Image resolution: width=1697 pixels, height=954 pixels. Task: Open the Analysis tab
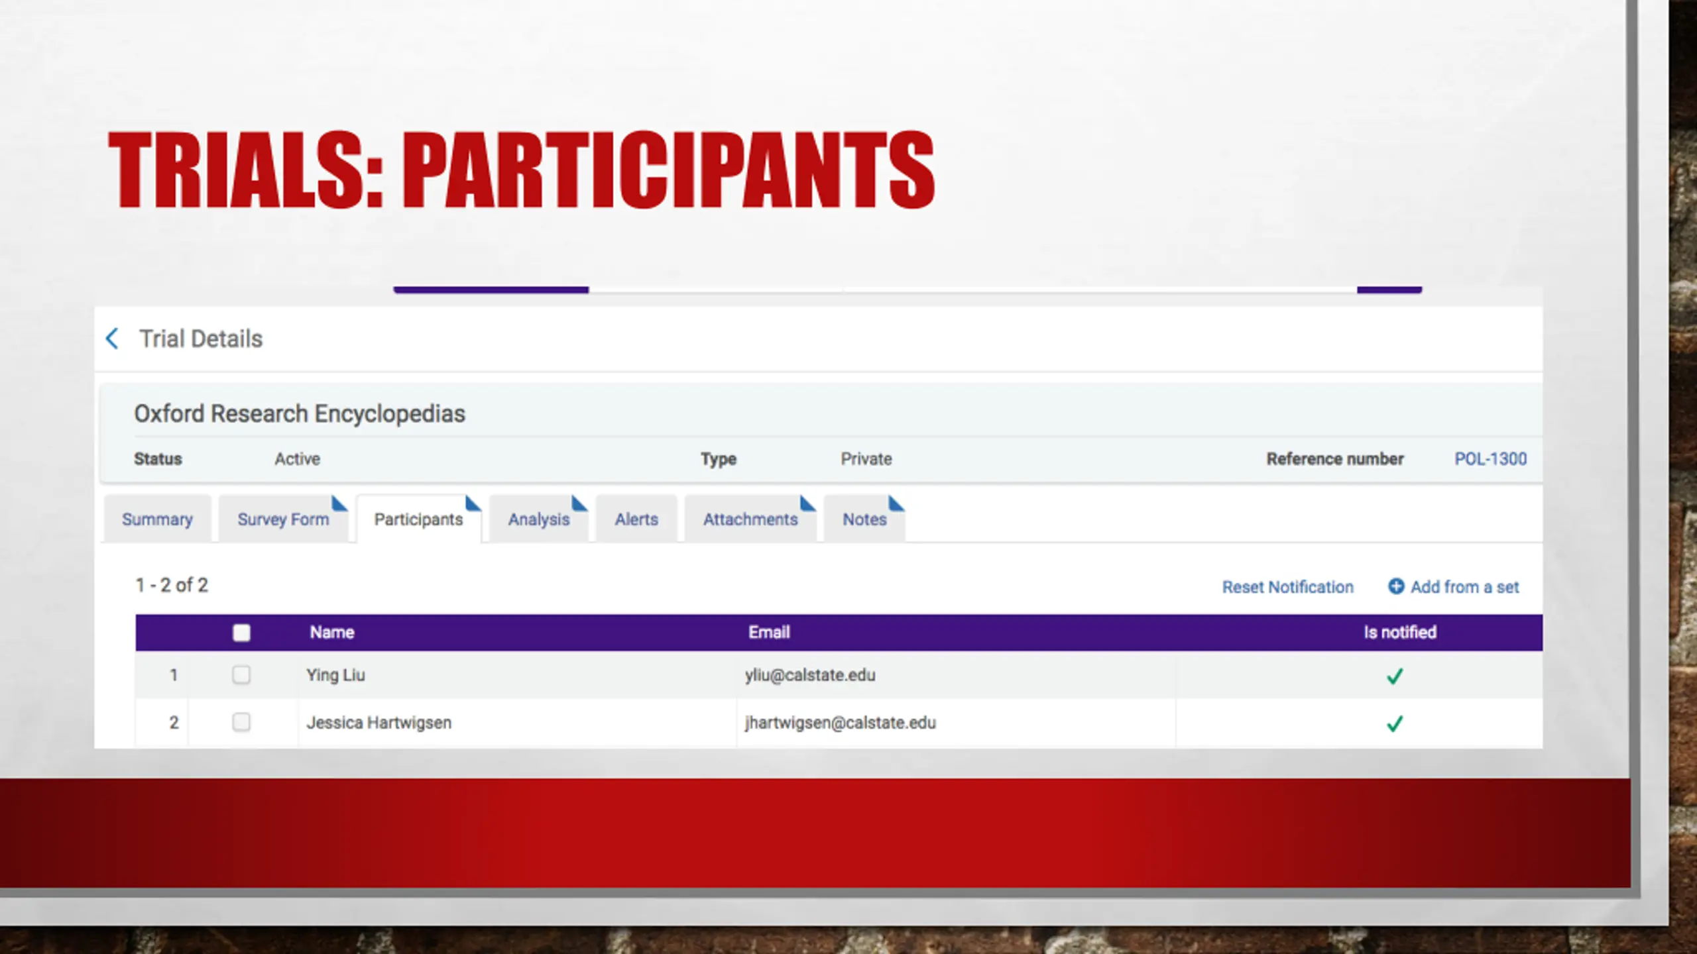coord(538,519)
